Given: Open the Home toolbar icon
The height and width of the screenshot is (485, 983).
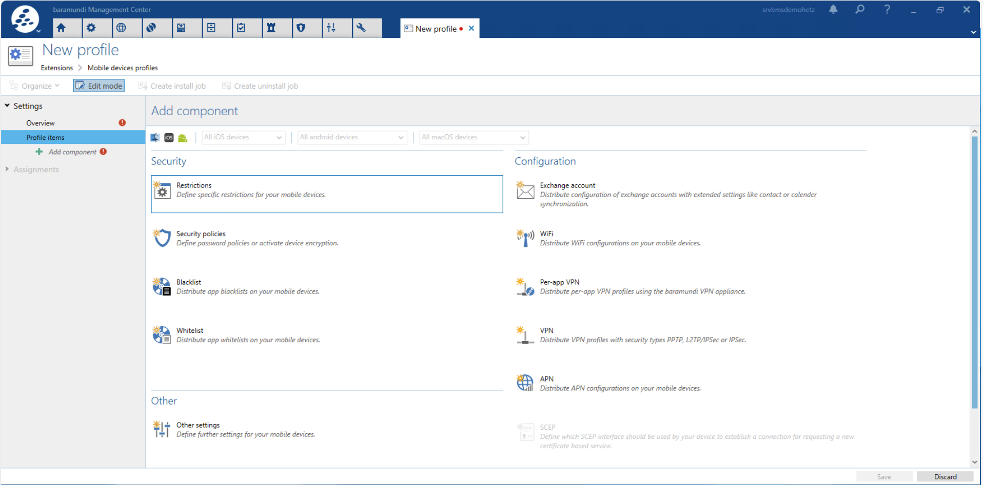Looking at the screenshot, I should click(62, 28).
